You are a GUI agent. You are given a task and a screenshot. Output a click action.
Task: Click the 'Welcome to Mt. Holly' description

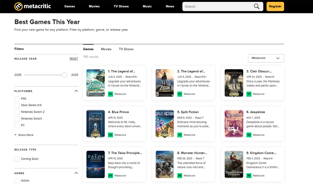[125, 124]
